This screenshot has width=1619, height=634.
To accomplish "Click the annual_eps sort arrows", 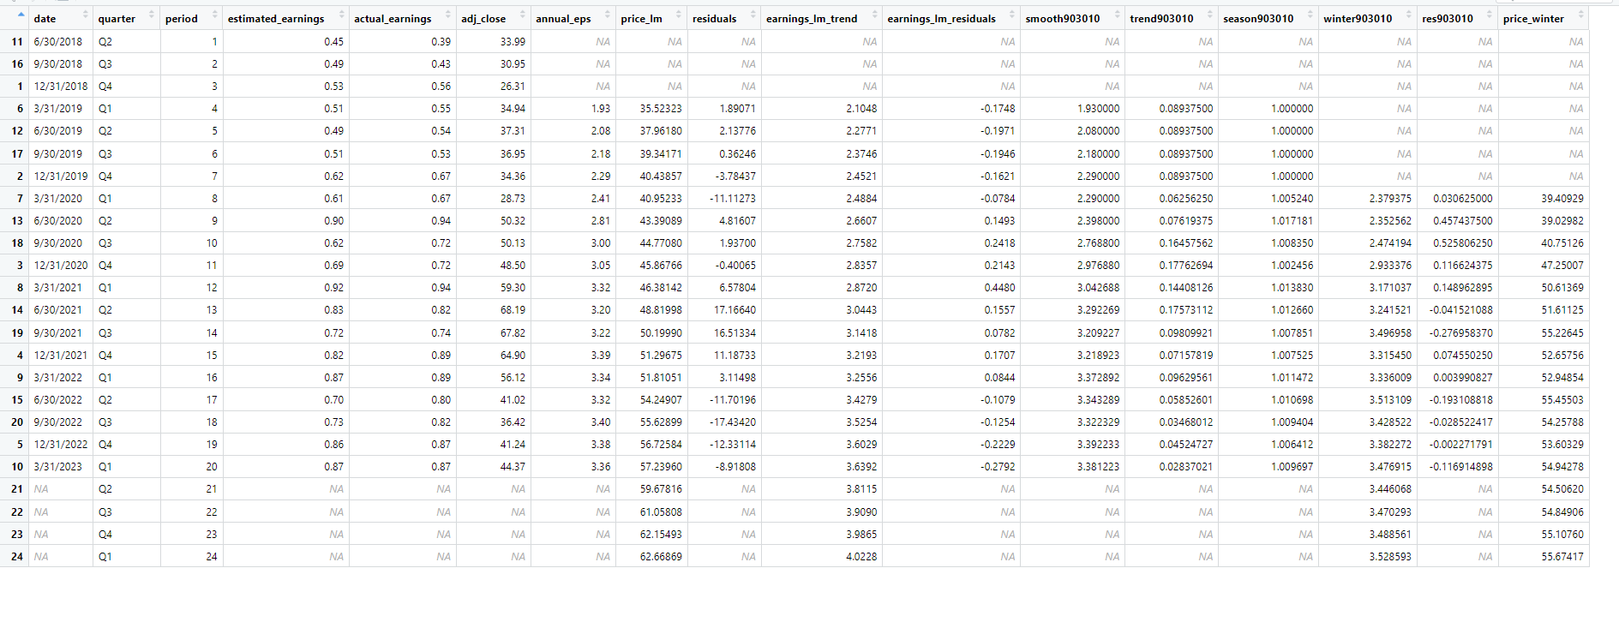I will tap(607, 15).
